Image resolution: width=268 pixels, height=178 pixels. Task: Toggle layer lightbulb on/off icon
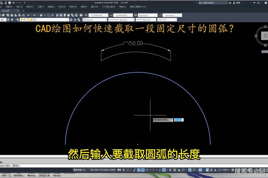tap(21, 20)
